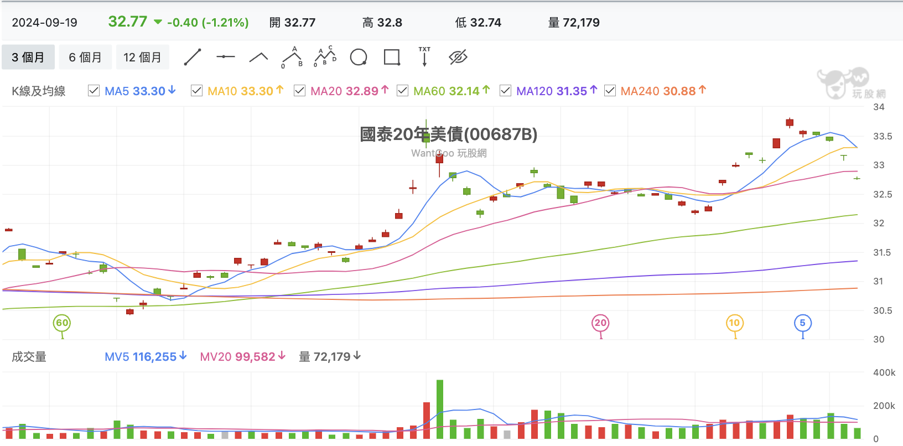
Task: Switch chart range to 12 個月
Action: point(142,58)
